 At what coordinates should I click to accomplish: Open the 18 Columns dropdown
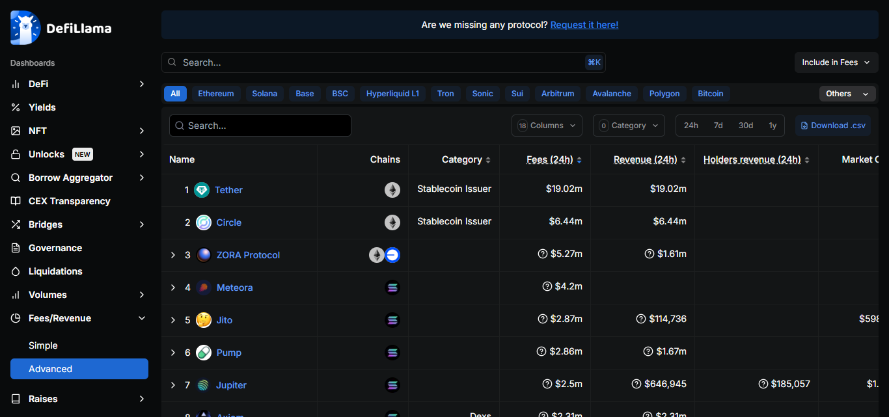coord(547,126)
